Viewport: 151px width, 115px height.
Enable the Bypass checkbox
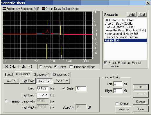click(117, 103)
